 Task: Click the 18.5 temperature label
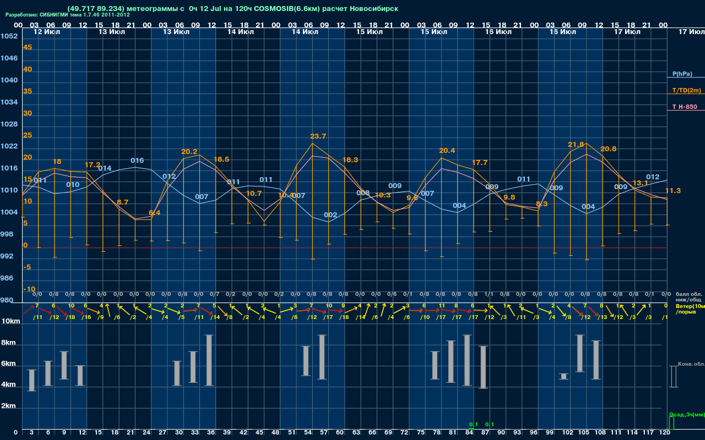tap(221, 159)
